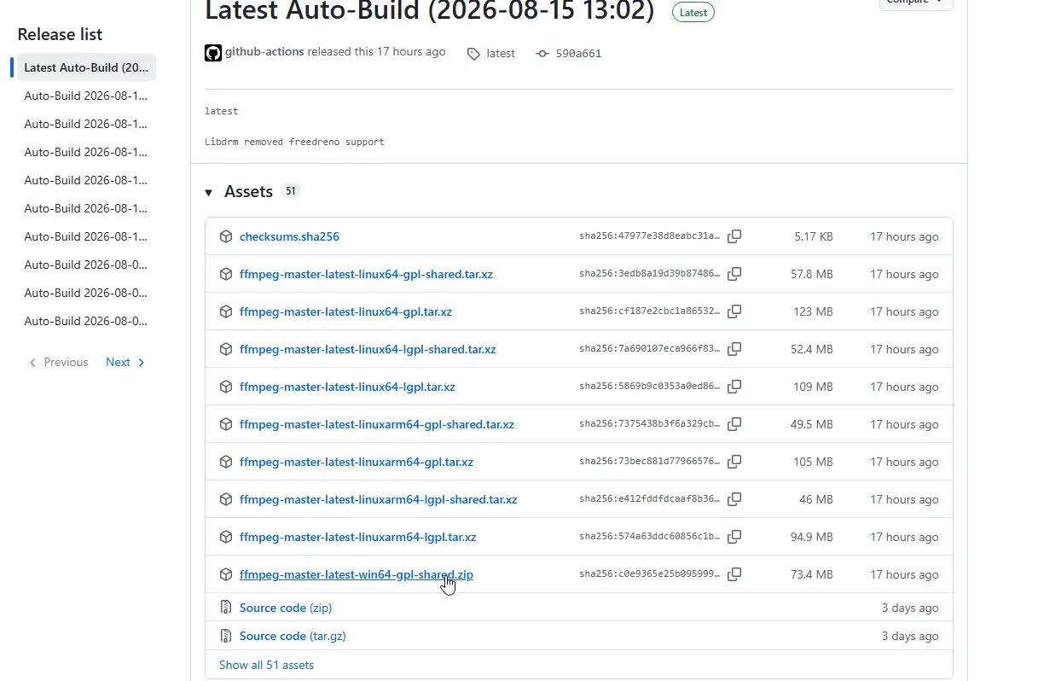
Task: Click package icon beside linuxarm64-gpl.tar.xz
Action: [226, 462]
